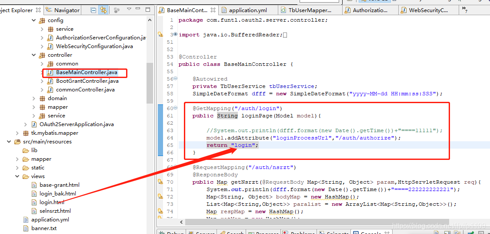
Task: Collapse the config package node
Action: pos(34,20)
